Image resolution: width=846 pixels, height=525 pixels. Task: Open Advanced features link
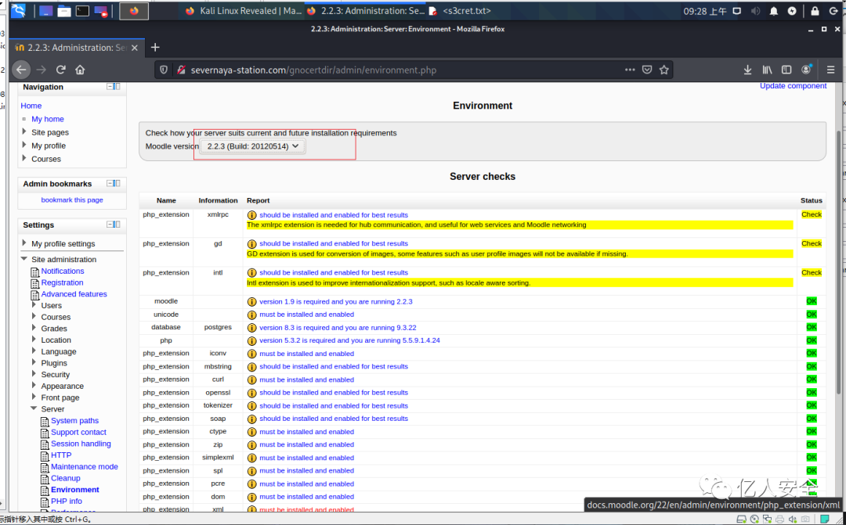[x=74, y=294]
